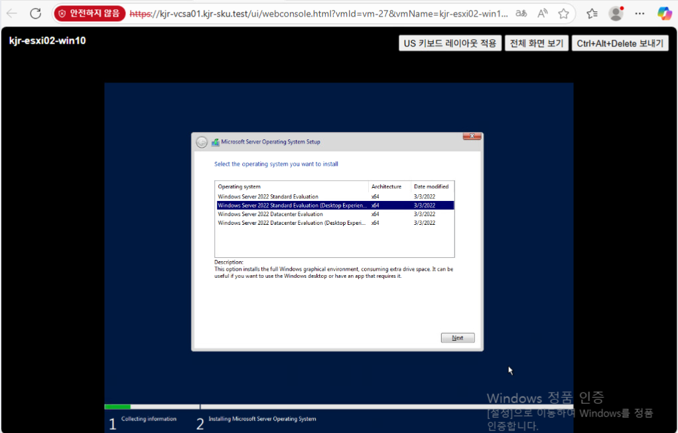Click the Description text paragraph
Screen dimensions: 678x433
click(x=334, y=273)
